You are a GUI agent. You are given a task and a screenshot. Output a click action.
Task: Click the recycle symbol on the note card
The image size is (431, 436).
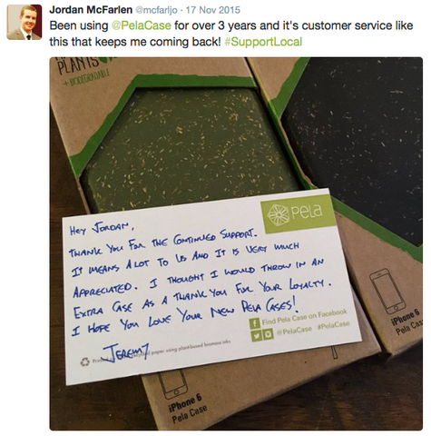click(x=85, y=362)
